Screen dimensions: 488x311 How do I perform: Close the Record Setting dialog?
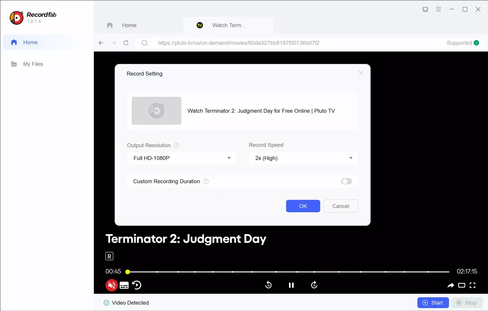click(x=361, y=73)
